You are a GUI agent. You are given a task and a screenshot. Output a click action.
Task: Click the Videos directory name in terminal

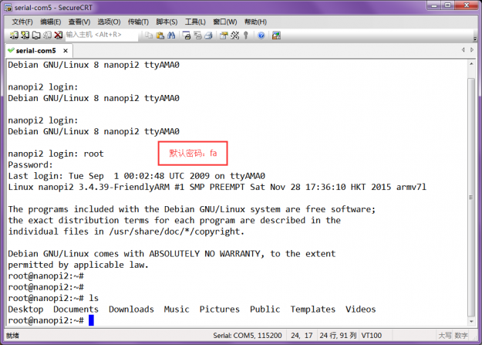point(361,309)
